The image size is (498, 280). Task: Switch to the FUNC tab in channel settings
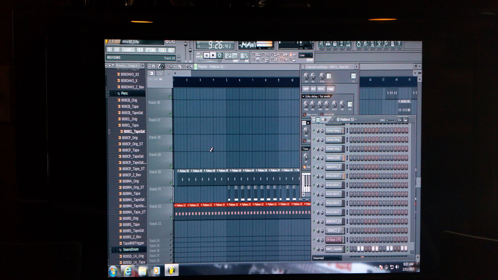point(331,89)
